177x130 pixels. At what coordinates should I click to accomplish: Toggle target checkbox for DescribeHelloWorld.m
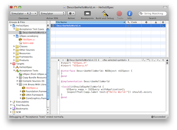tap(163, 26)
